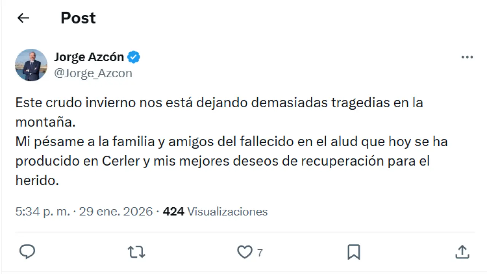Image resolution: width=487 pixels, height=274 pixels.
Task: Click the blue verified badge
Action: pos(134,57)
